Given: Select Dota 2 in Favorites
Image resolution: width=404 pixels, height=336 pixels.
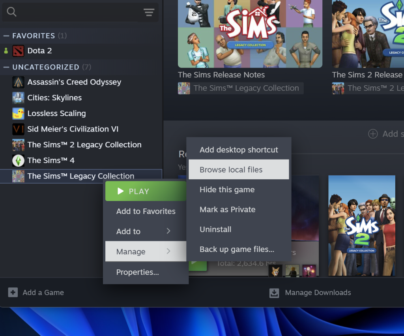Looking at the screenshot, I should click(40, 51).
